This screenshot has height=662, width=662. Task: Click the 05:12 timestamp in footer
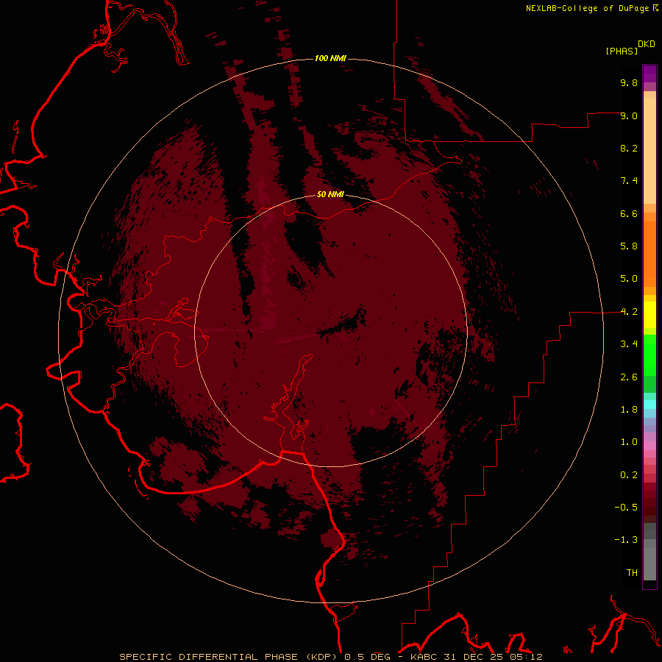[526, 657]
